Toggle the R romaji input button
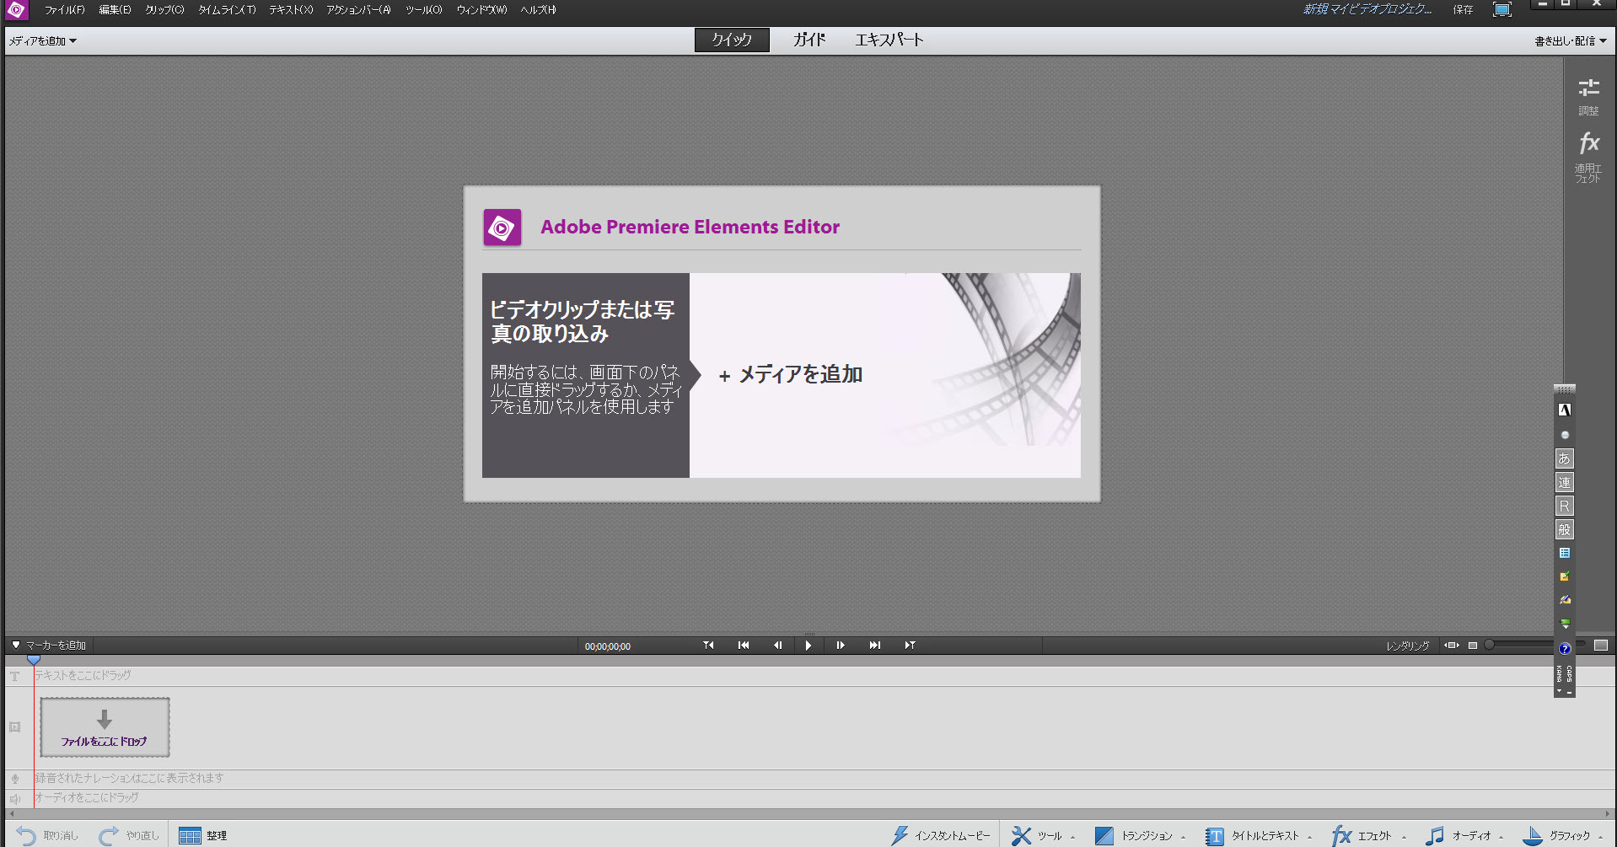This screenshot has height=847, width=1617. 1565,506
